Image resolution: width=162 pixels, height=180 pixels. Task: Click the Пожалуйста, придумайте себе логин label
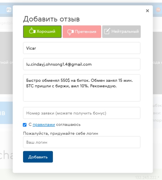tap(60, 133)
